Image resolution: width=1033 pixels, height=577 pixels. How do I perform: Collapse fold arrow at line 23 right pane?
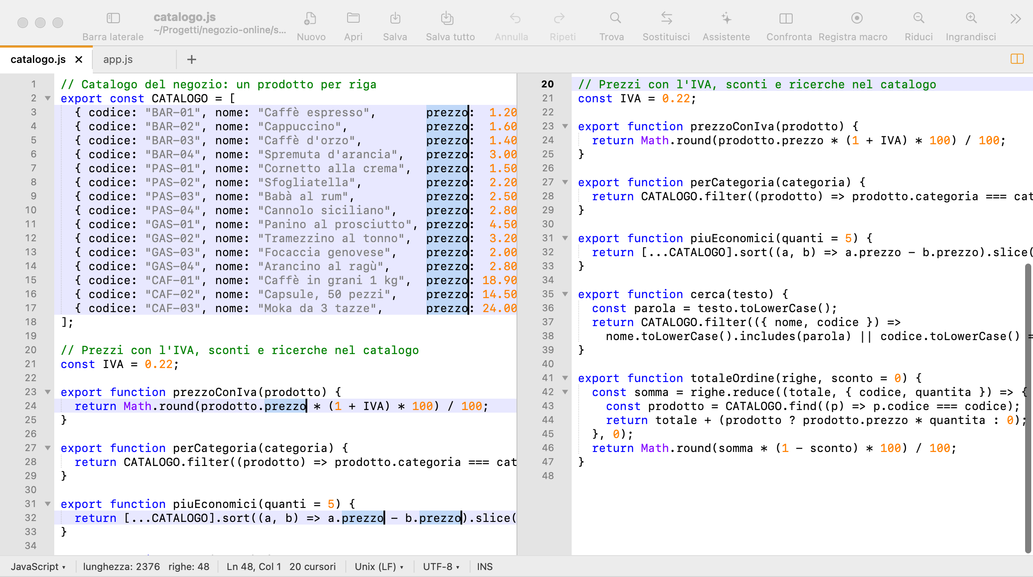pyautogui.click(x=565, y=126)
